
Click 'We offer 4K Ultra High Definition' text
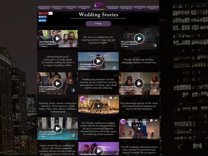(x=139, y=61)
